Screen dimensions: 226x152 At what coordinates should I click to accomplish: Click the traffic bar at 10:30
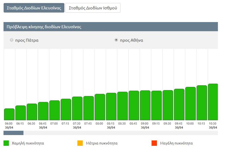coord(213,102)
